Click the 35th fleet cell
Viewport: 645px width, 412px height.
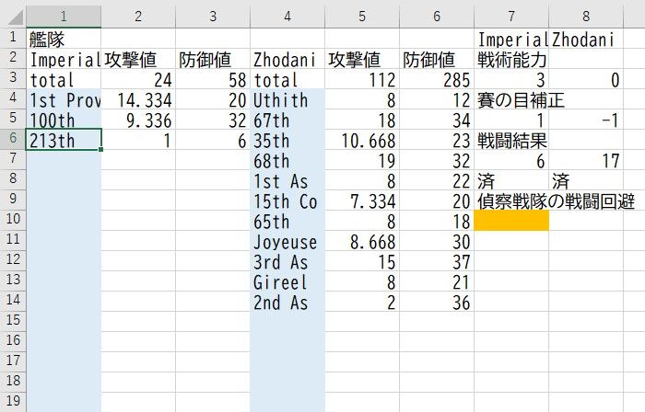pyautogui.click(x=287, y=140)
